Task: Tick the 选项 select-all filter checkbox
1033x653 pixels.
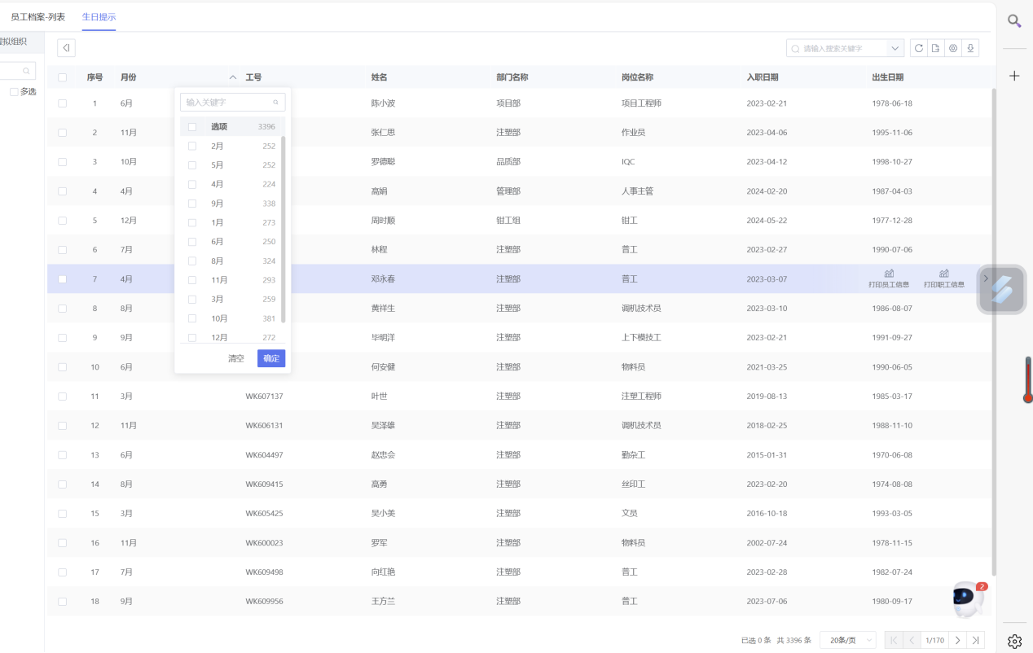Action: pos(192,127)
